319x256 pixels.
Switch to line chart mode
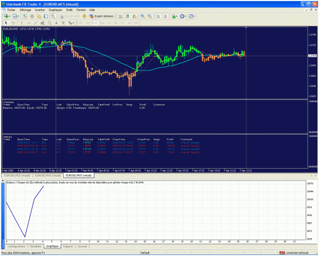coord(134,16)
